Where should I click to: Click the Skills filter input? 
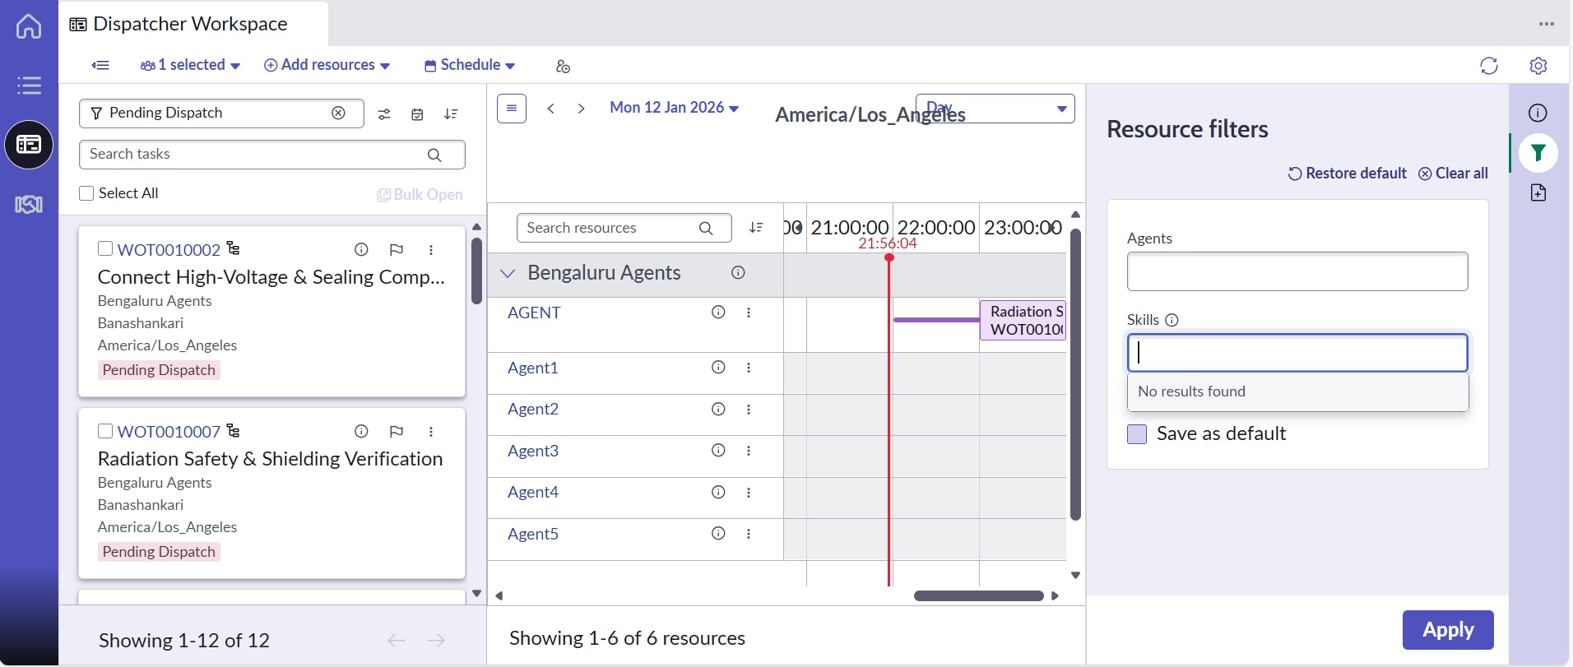click(x=1297, y=353)
